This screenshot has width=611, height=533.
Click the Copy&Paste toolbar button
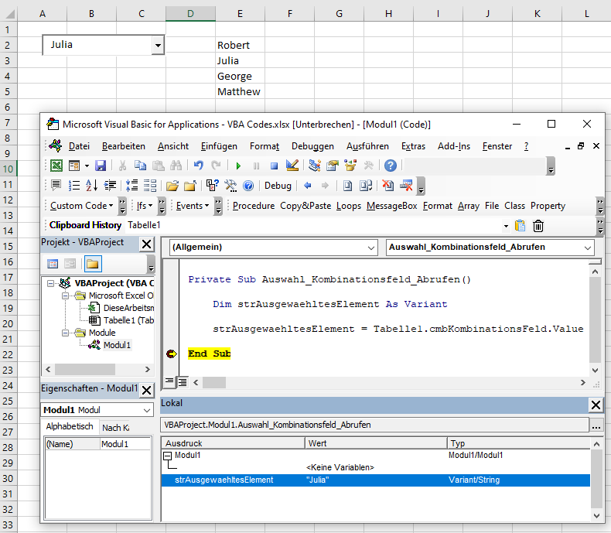coord(305,206)
